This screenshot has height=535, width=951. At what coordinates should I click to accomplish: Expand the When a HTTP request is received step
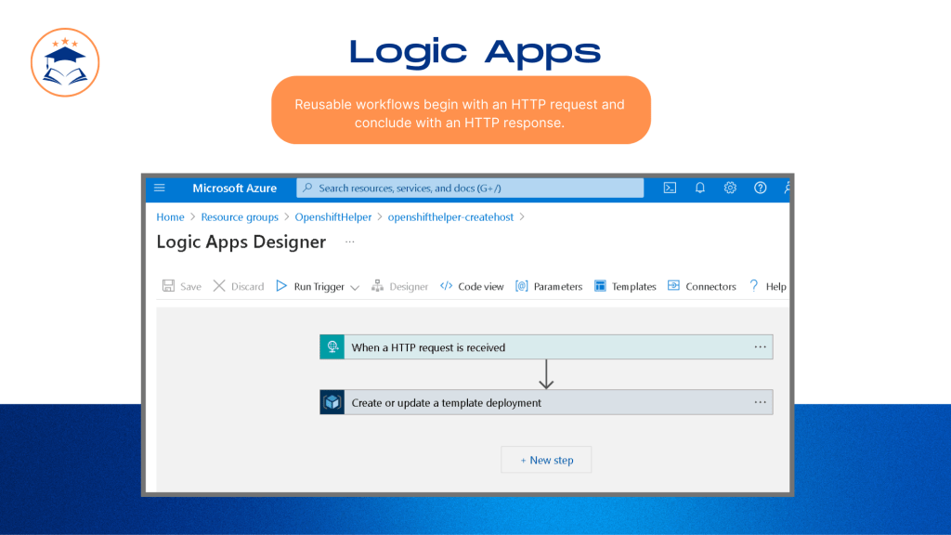click(546, 347)
